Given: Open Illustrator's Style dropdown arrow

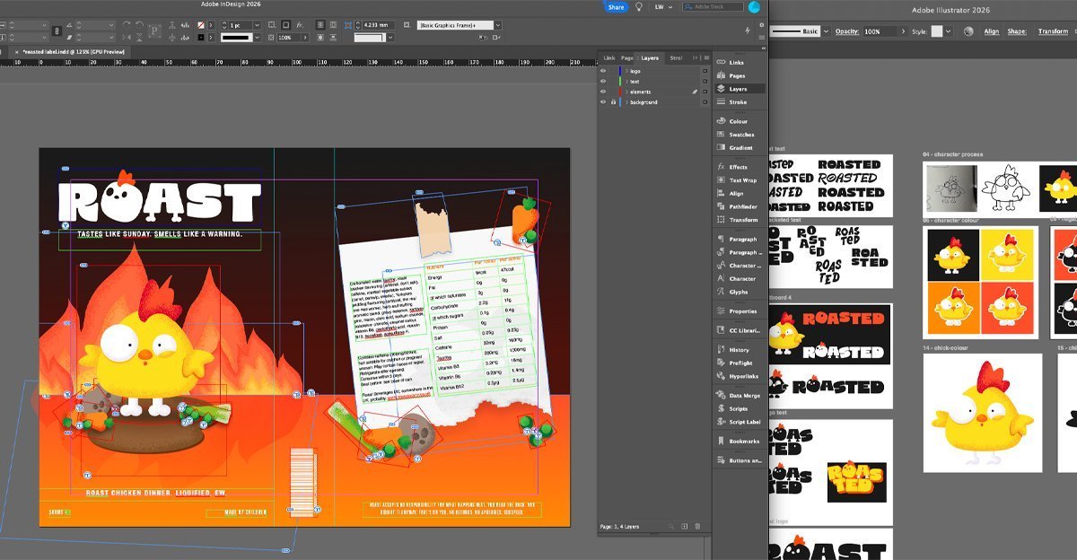Looking at the screenshot, I should 949,31.
